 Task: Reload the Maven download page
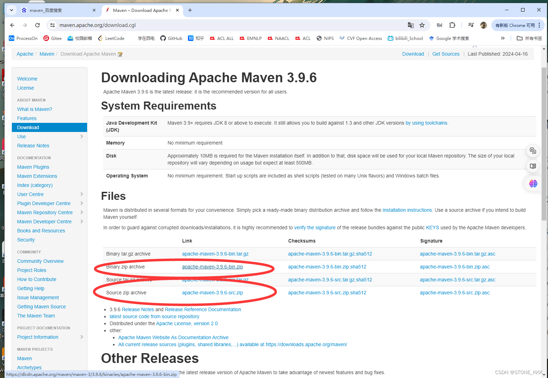click(37, 25)
